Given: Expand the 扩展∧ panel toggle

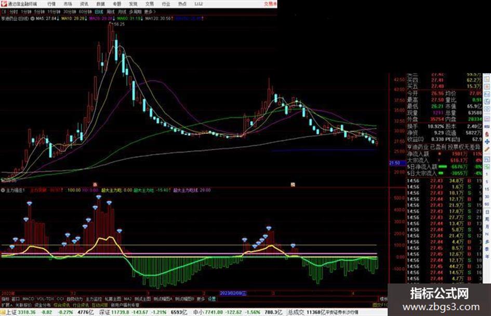Looking at the screenshot, I should coord(7,305).
